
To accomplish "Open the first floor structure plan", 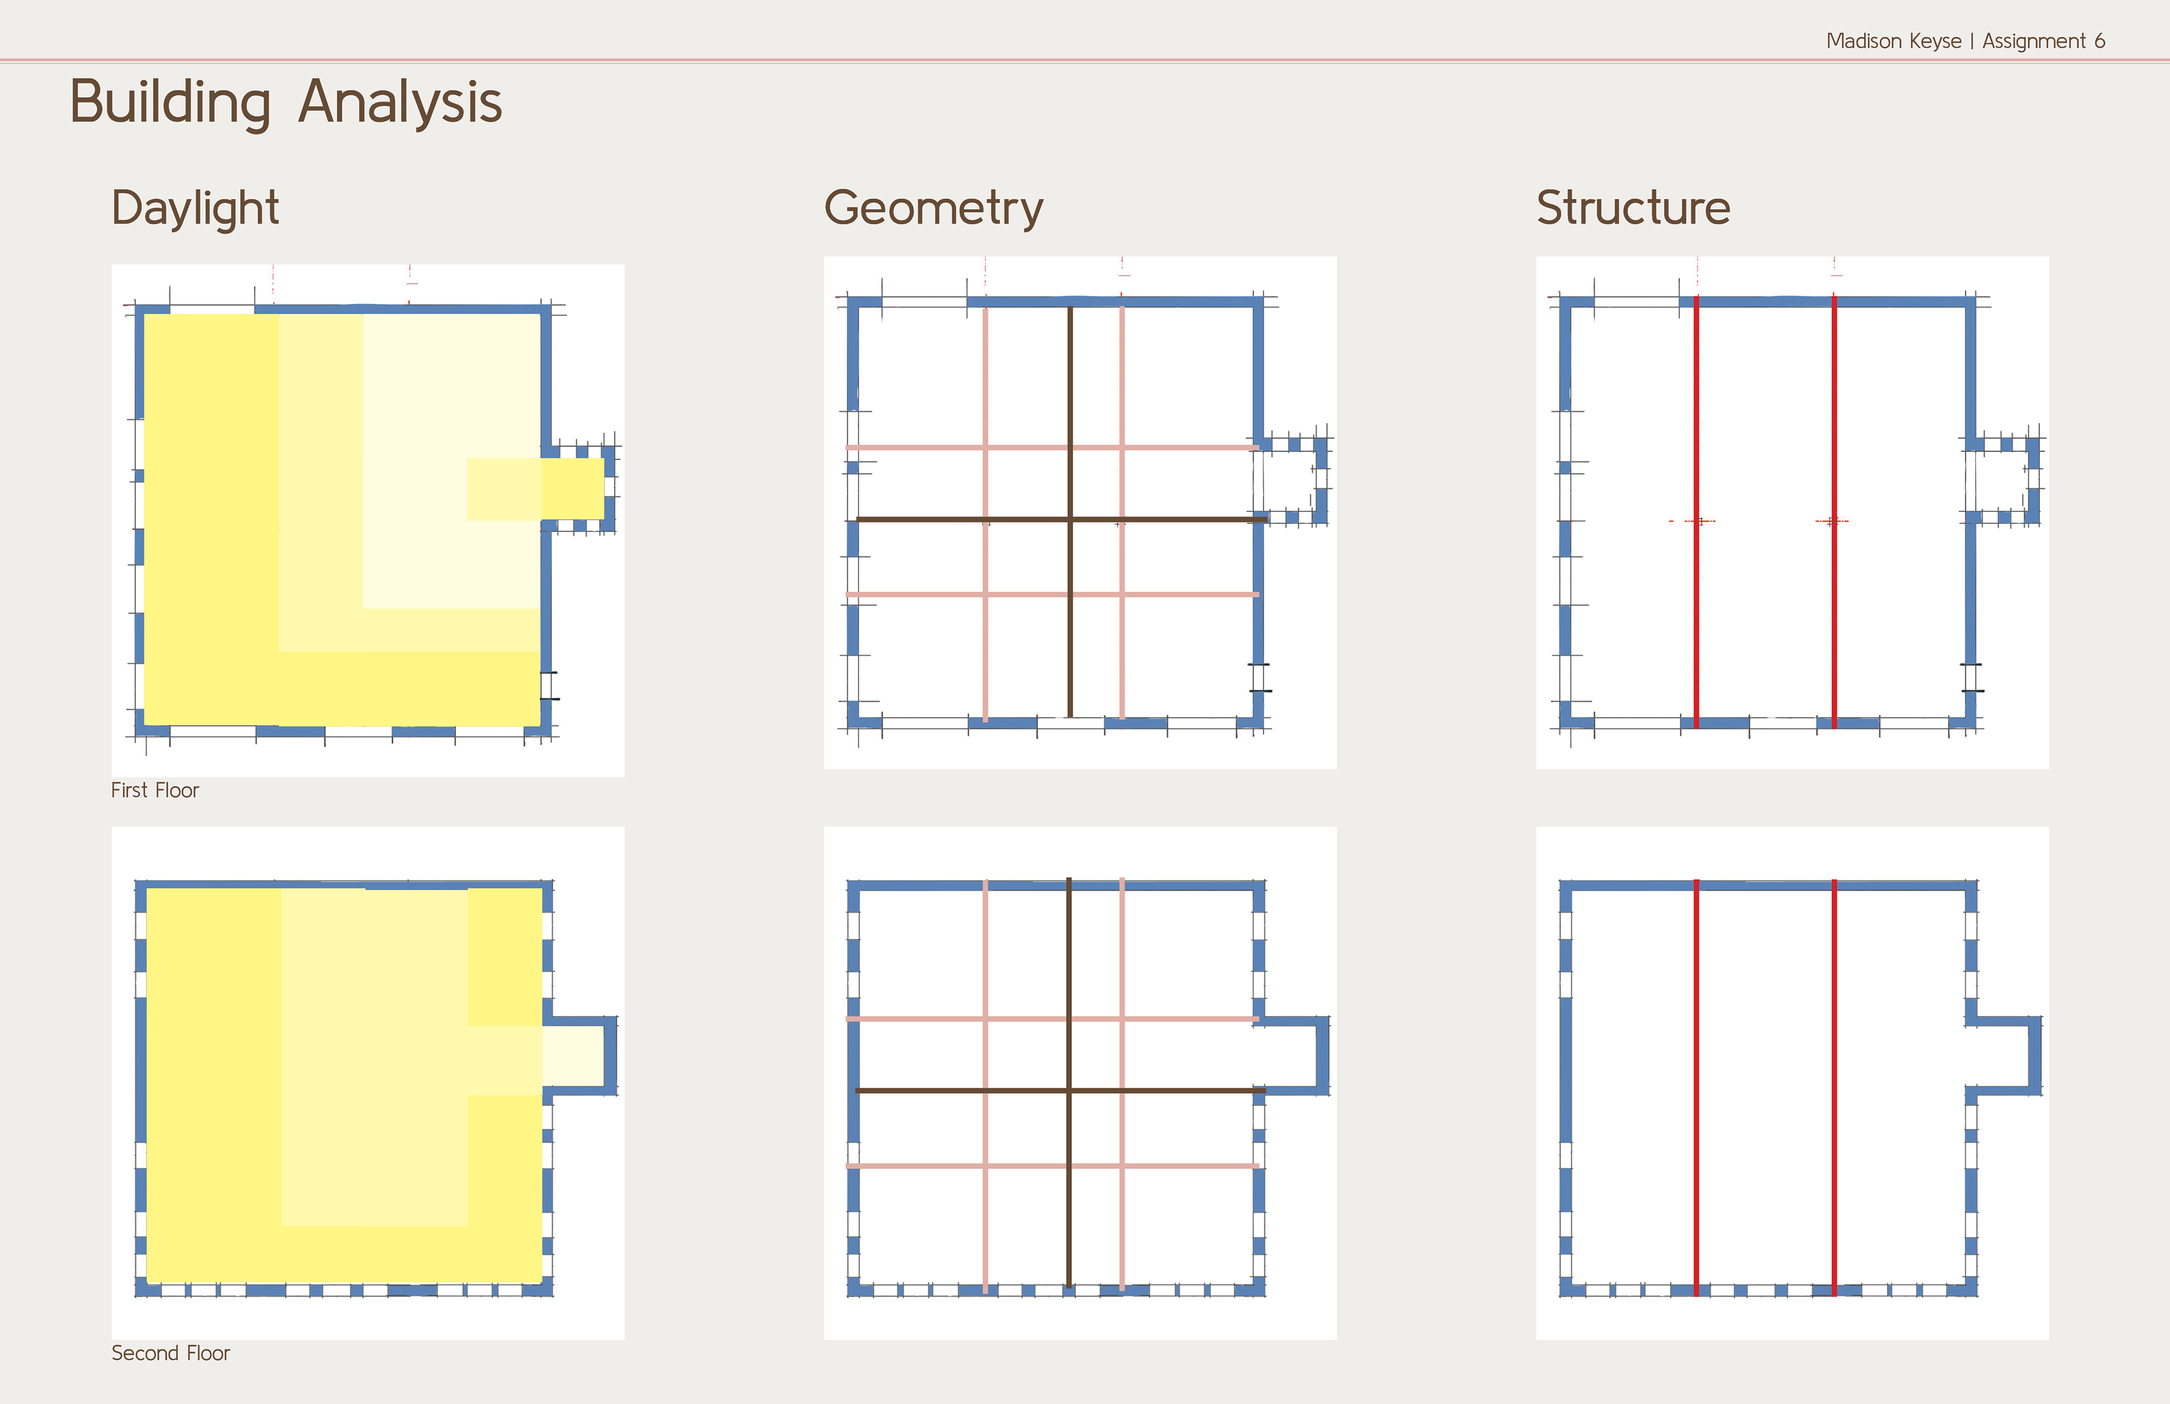I will coord(1791,512).
